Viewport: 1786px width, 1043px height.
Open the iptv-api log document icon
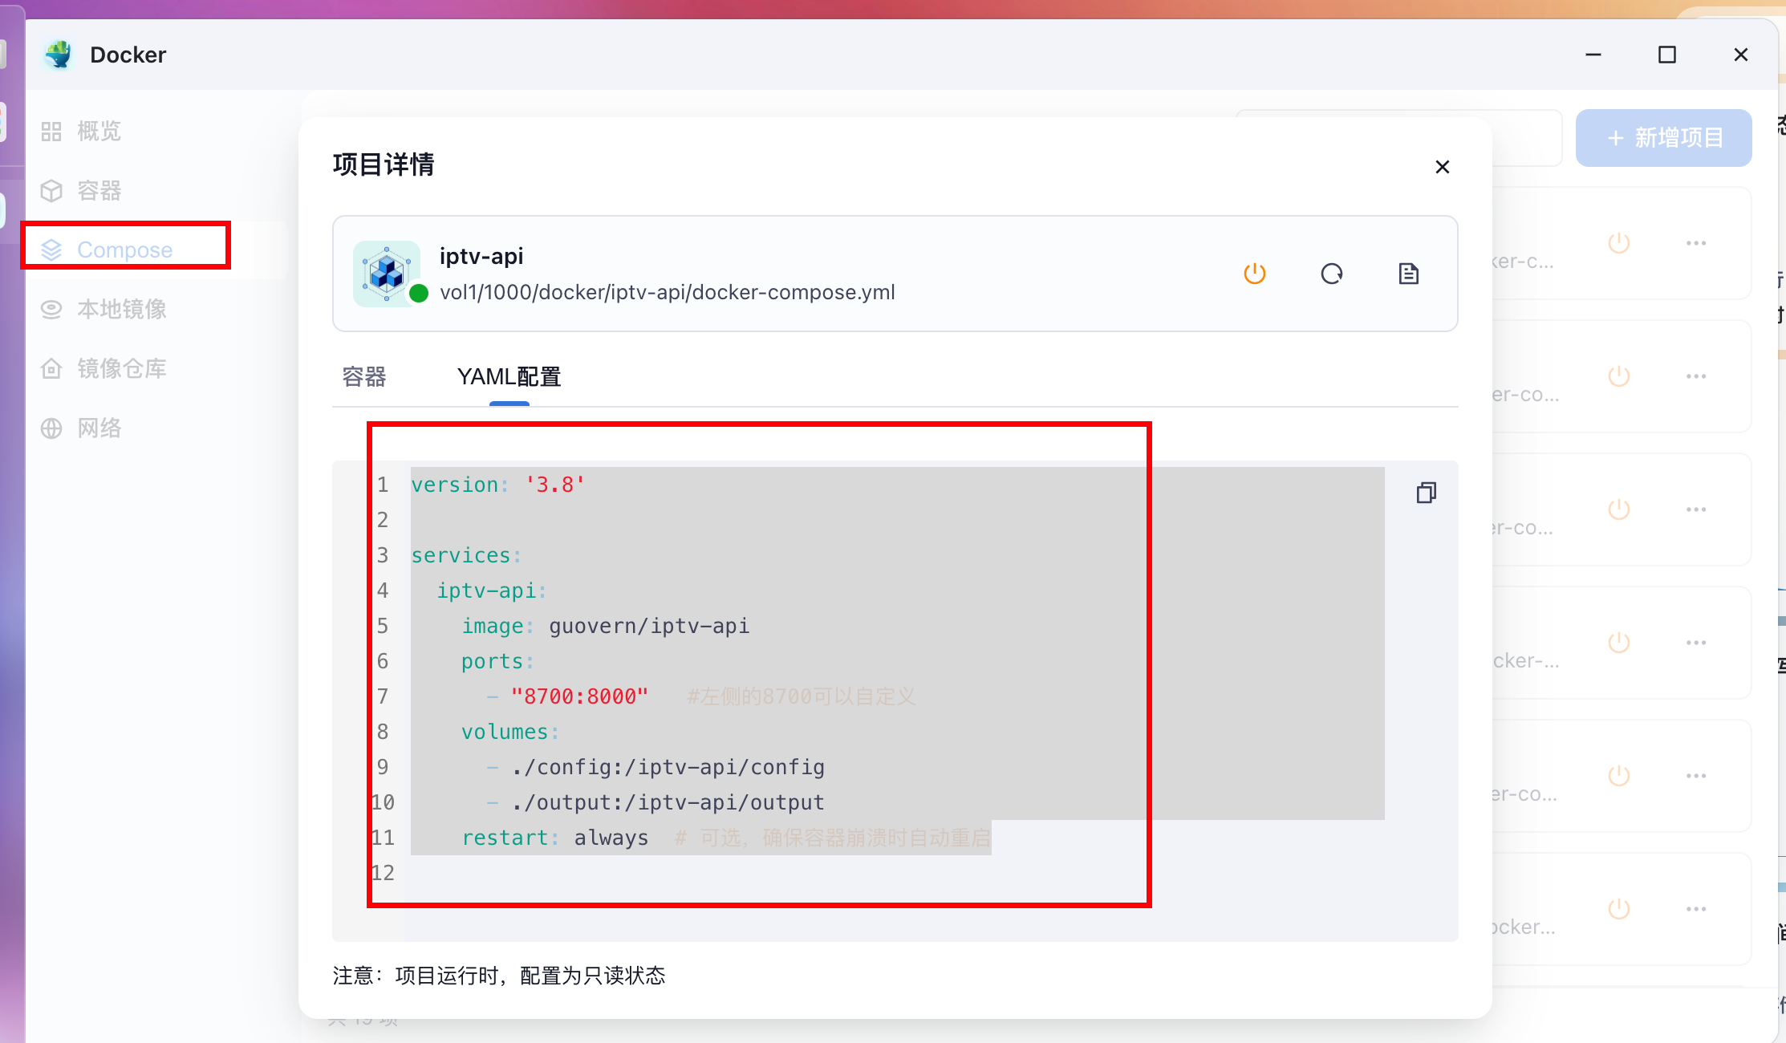(1409, 274)
